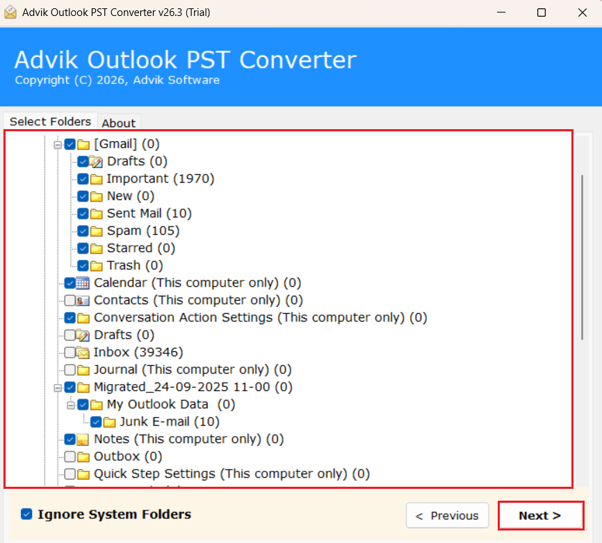Collapse the Migrated_24-09-2025 tree node
Screen dimensions: 602x543
pyautogui.click(x=58, y=388)
